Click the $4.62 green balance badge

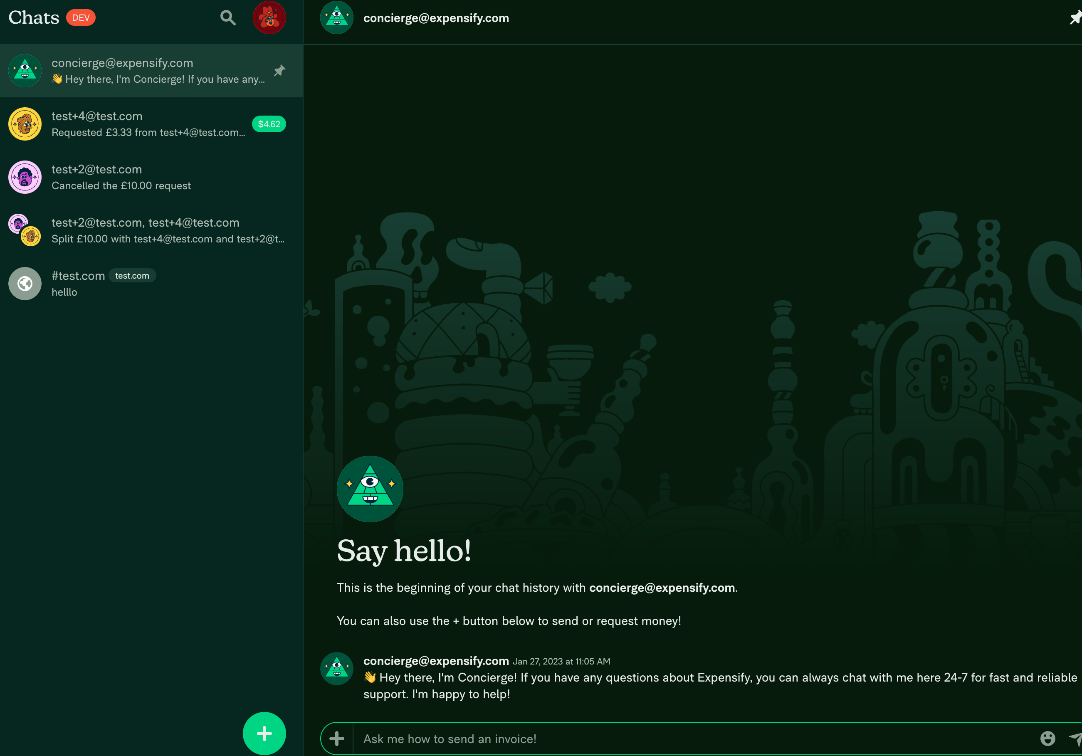coord(269,124)
